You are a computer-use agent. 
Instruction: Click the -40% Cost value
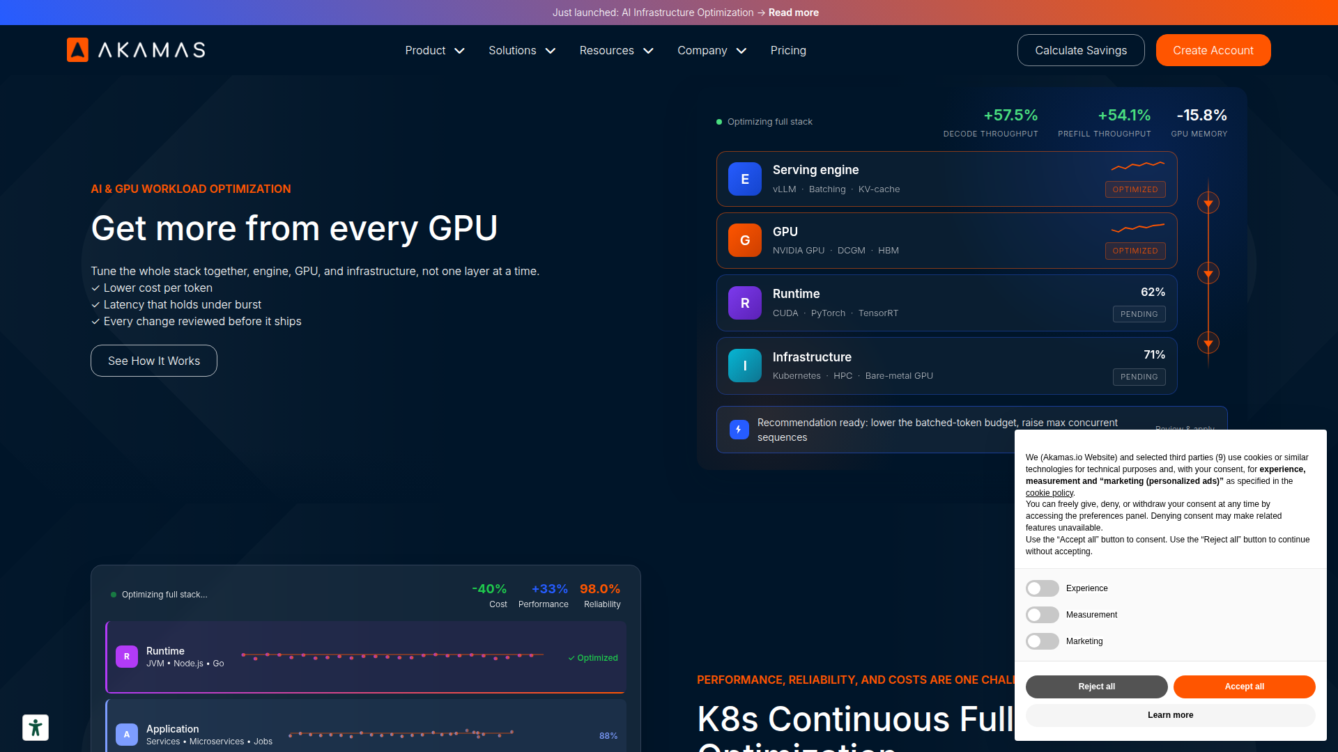click(x=489, y=589)
